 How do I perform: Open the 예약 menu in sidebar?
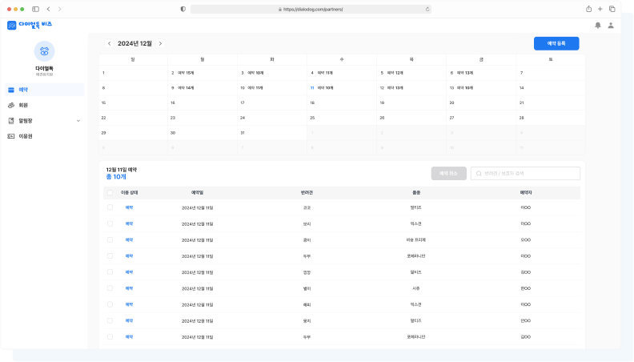45,90
